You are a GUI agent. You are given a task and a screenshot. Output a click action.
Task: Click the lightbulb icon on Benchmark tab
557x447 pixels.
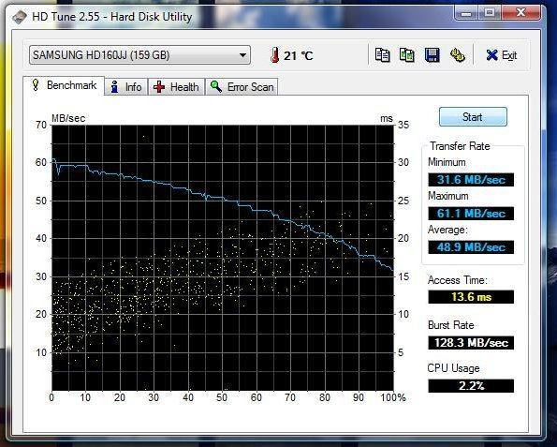36,85
